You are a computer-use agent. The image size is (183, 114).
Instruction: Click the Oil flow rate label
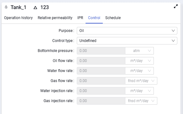pos(63,61)
